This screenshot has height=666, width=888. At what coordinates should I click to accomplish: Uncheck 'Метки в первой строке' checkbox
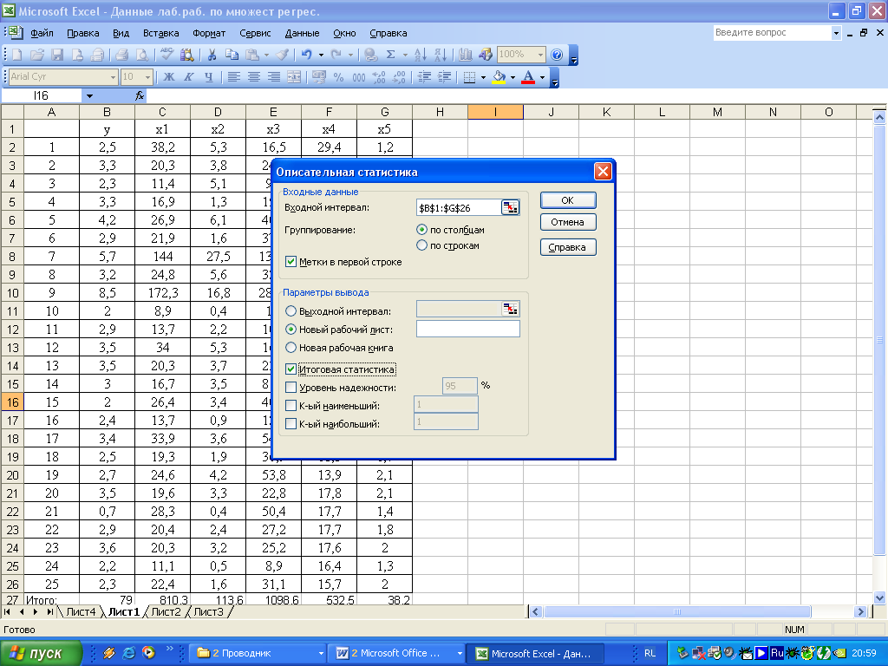pos(291,262)
